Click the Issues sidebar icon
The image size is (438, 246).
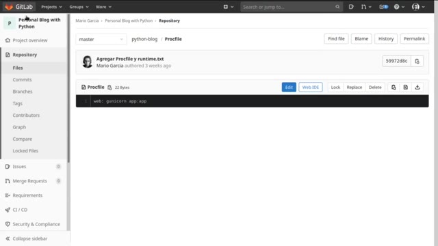click(8, 167)
